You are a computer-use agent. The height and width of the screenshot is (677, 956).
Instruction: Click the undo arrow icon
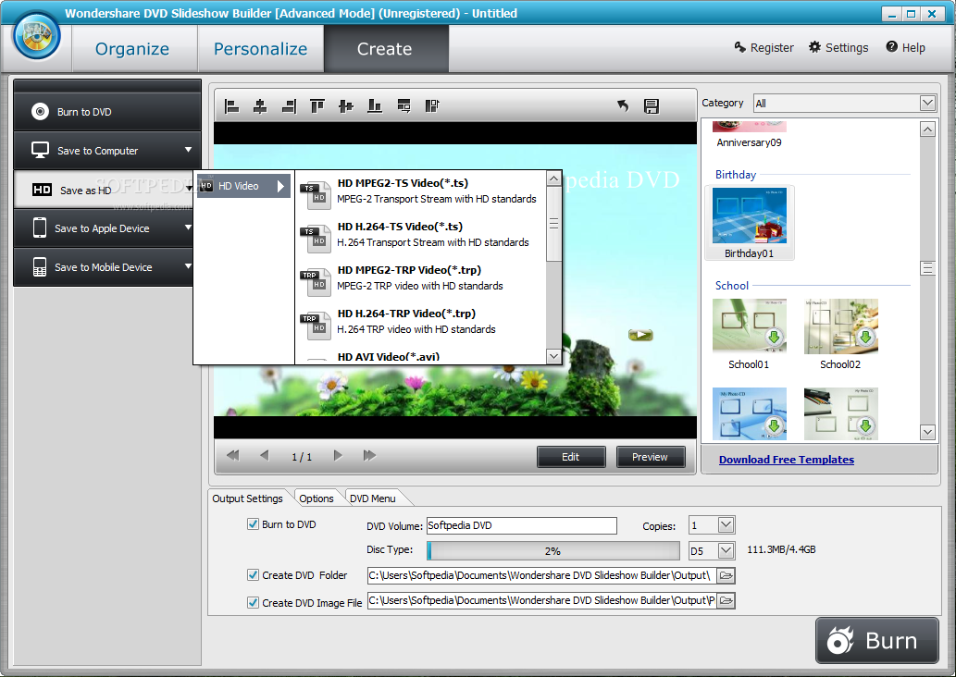point(623,106)
